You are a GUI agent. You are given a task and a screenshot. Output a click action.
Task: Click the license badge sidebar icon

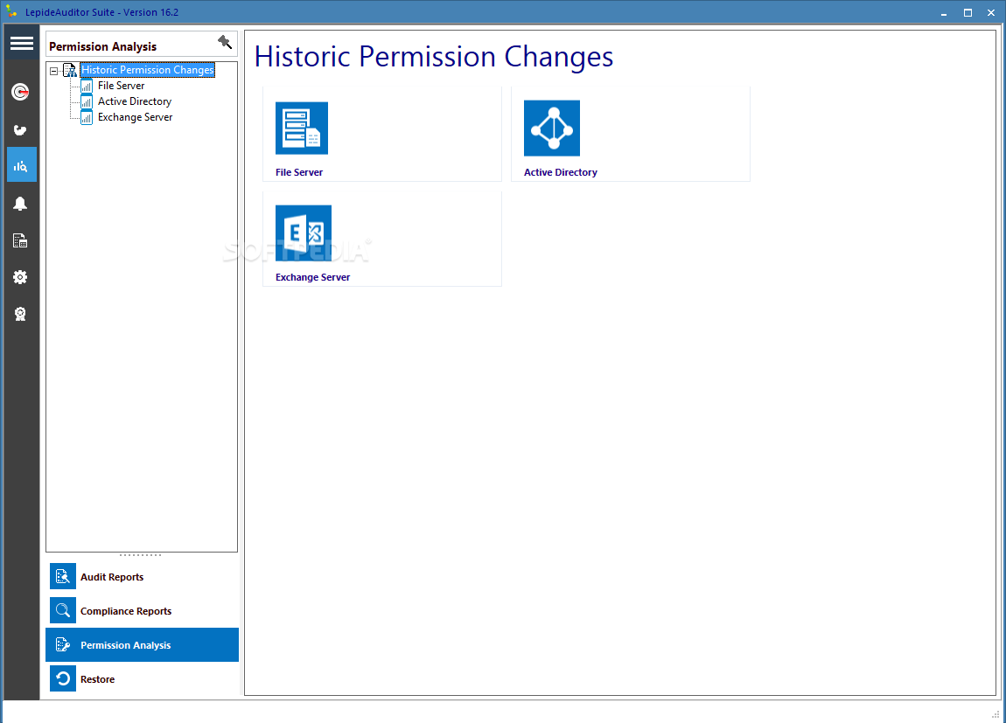(x=20, y=314)
